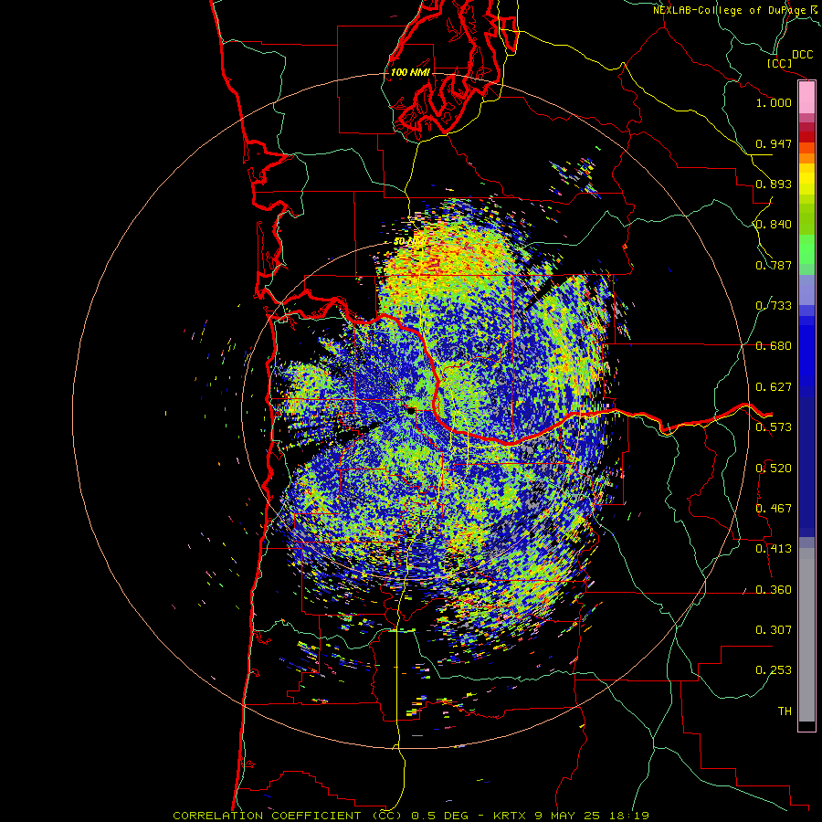Click the 0.360 scale value

(774, 590)
